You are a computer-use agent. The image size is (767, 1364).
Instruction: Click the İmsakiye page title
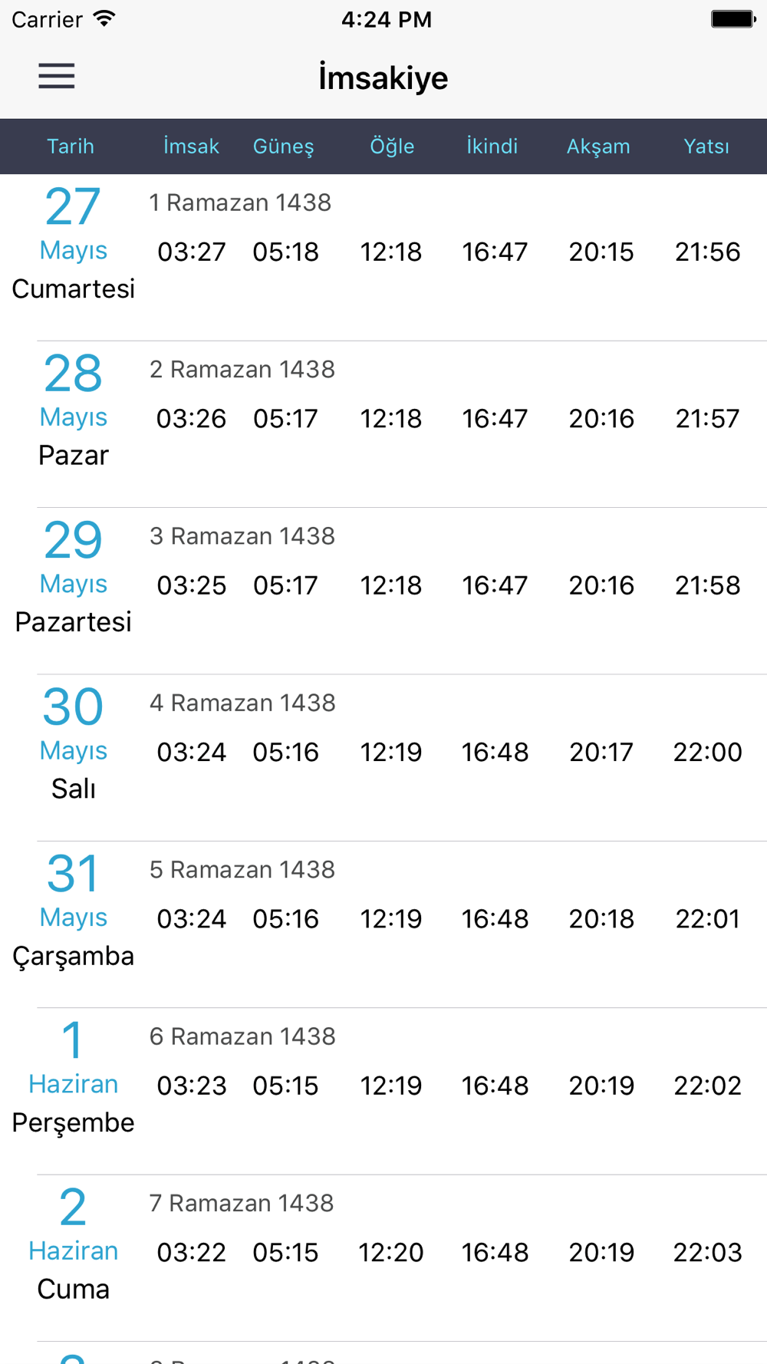(383, 77)
